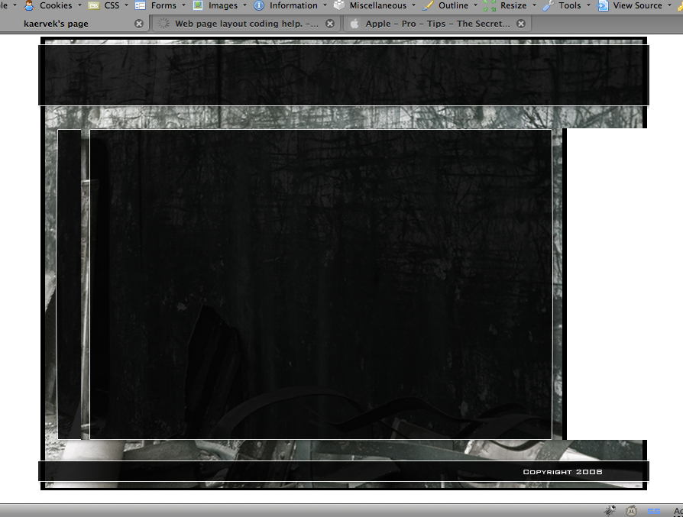Image resolution: width=683 pixels, height=517 pixels.
Task: Open the CSS menu label
Action: click(x=112, y=5)
